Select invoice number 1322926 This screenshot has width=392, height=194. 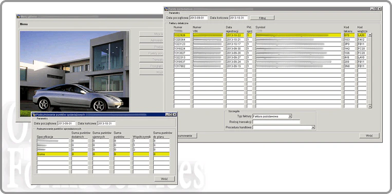[182, 36]
